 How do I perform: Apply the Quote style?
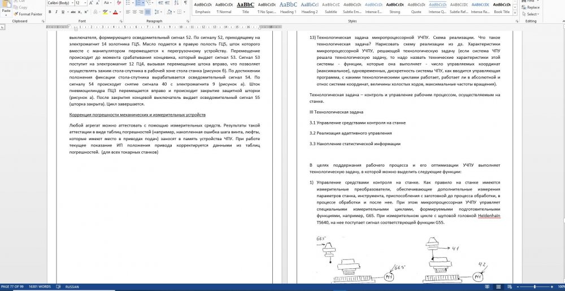[x=416, y=8]
